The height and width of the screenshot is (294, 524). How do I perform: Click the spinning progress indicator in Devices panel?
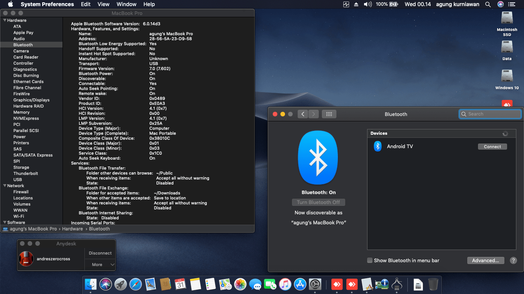(x=505, y=133)
